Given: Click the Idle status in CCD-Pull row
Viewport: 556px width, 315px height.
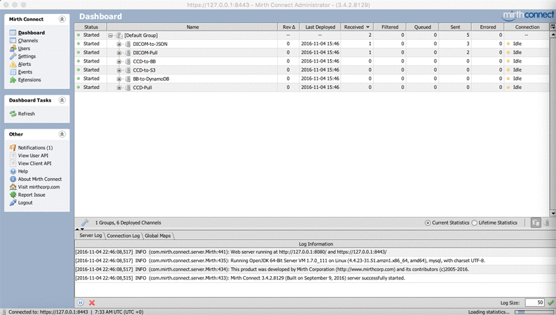Looking at the screenshot, I should coord(517,87).
